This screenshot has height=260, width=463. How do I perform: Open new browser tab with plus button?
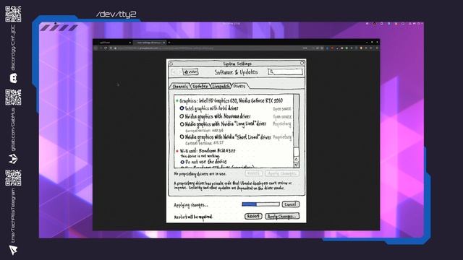[x=169, y=43]
